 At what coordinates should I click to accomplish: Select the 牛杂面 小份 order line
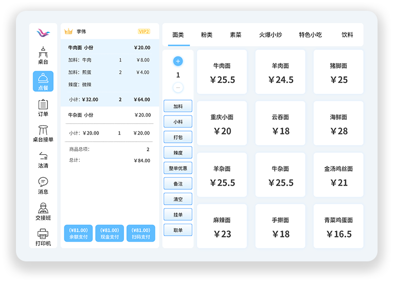coord(110,115)
